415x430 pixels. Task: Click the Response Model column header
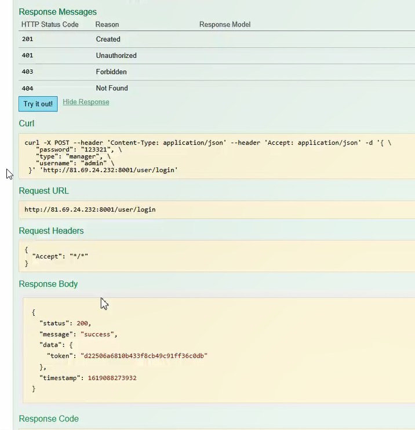pyautogui.click(x=225, y=24)
